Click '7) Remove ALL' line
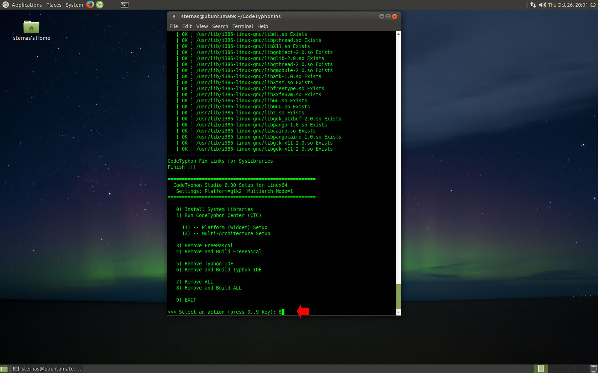598x373 pixels. click(x=195, y=282)
